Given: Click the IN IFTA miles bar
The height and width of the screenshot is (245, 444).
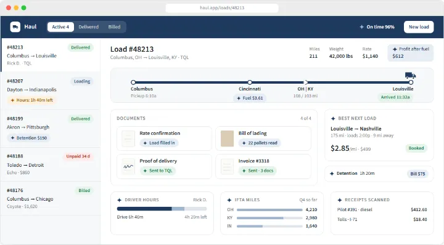Looking at the screenshot, I should click(269, 226).
